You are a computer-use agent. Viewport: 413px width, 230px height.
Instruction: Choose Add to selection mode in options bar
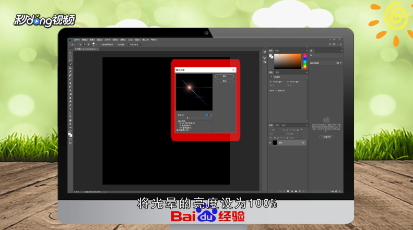click(x=84, y=44)
